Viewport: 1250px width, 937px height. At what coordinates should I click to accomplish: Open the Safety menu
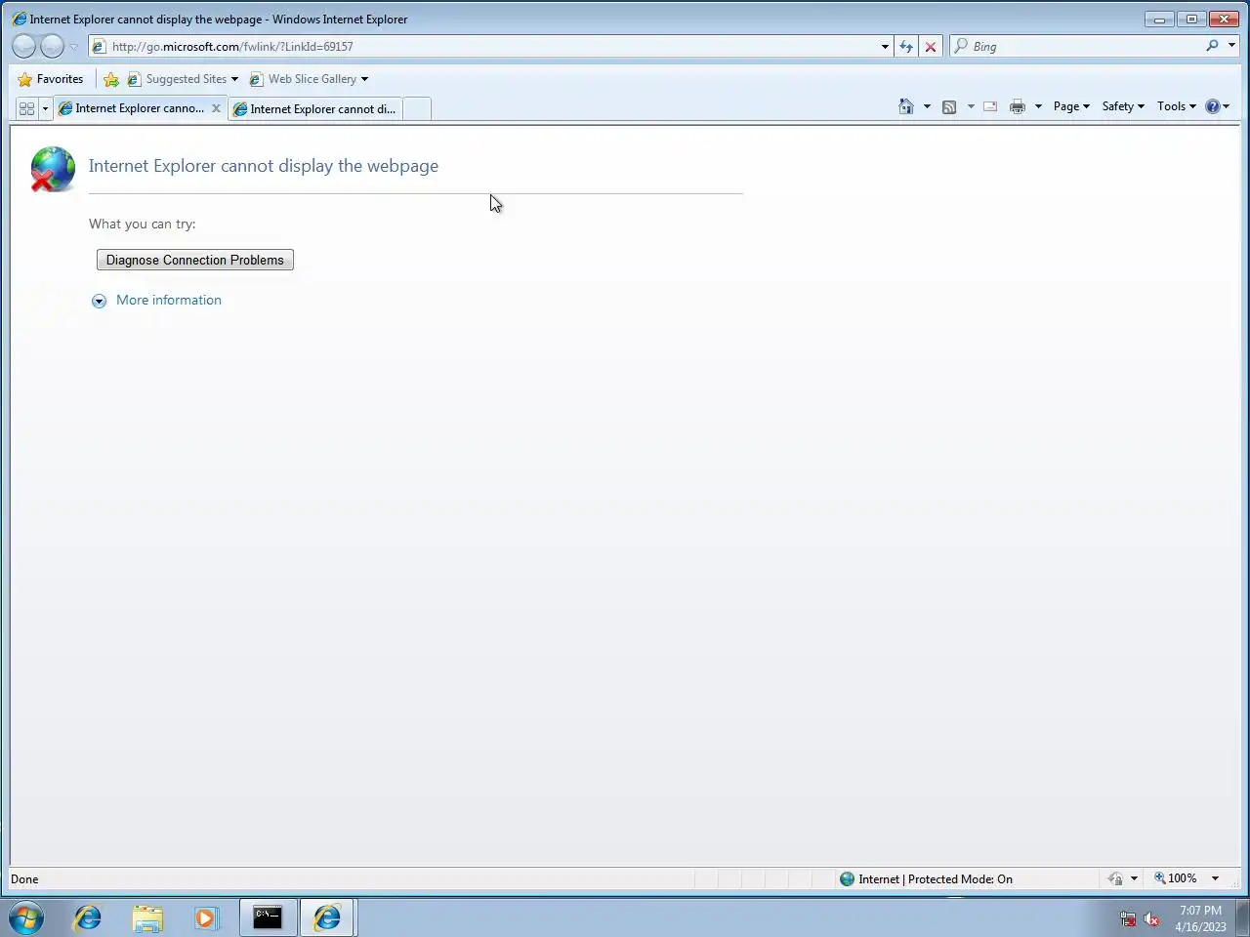pyautogui.click(x=1123, y=106)
